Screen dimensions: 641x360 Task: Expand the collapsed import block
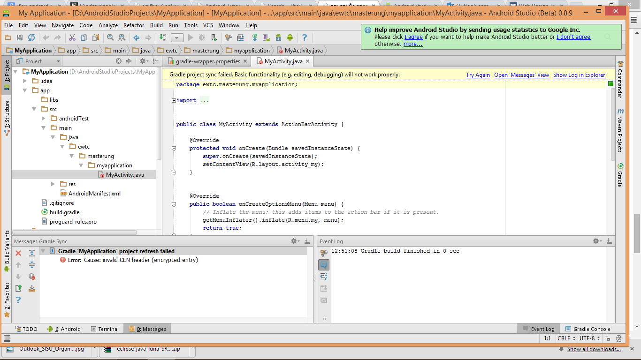pos(174,100)
